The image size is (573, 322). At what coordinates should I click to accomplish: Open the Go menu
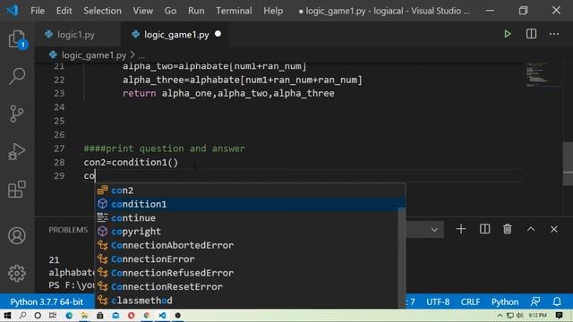[170, 11]
